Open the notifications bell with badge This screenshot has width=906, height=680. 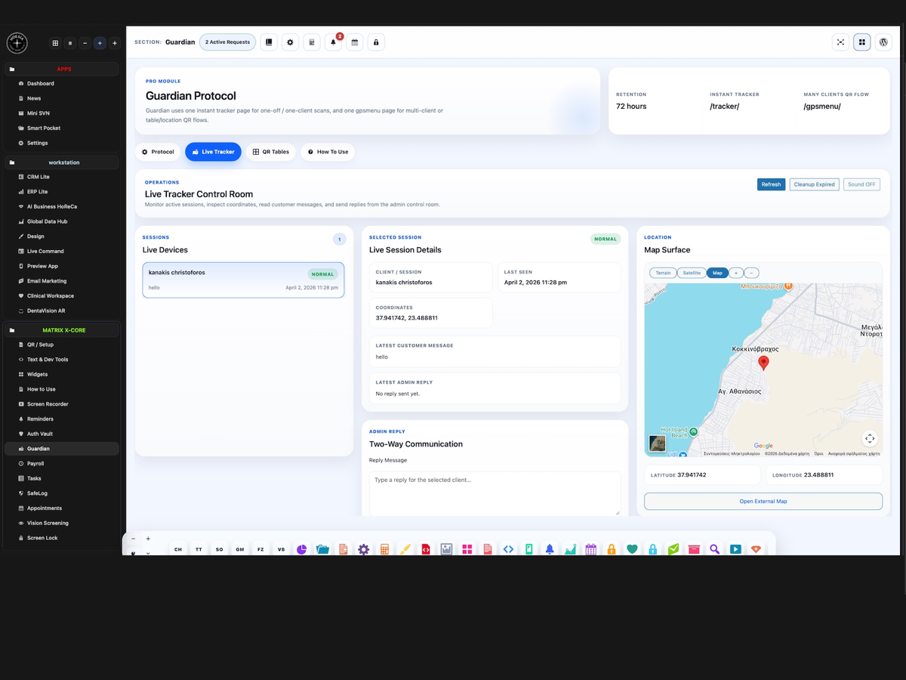coord(333,42)
